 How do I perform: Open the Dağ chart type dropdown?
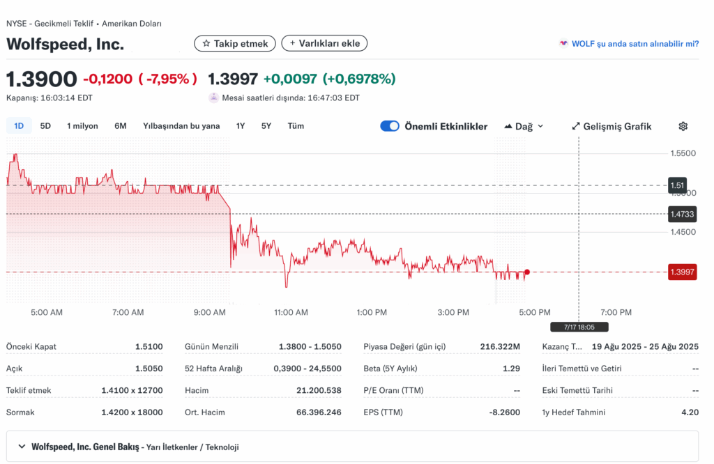[x=524, y=127]
